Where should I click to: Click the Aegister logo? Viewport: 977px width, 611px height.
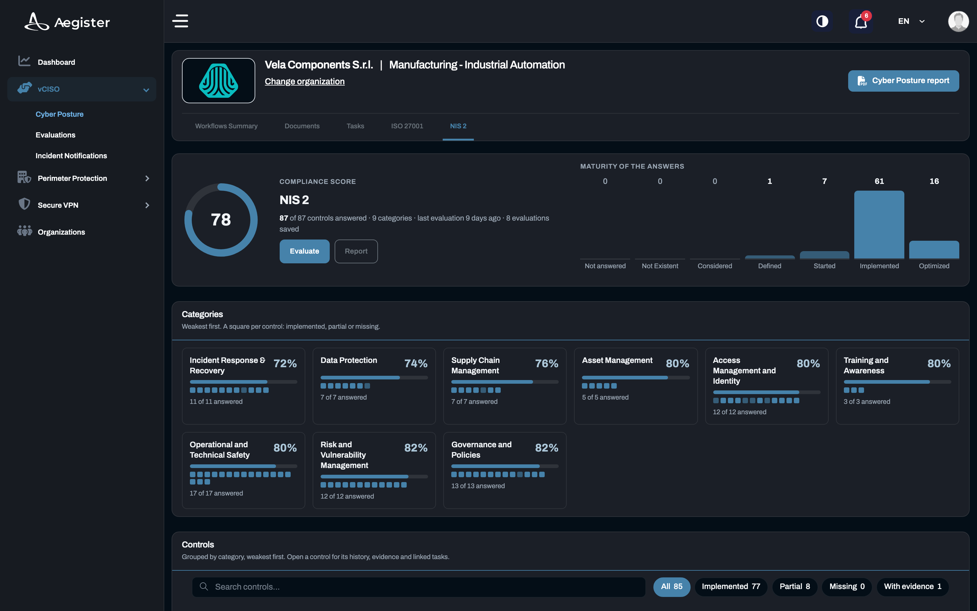pyautogui.click(x=67, y=22)
